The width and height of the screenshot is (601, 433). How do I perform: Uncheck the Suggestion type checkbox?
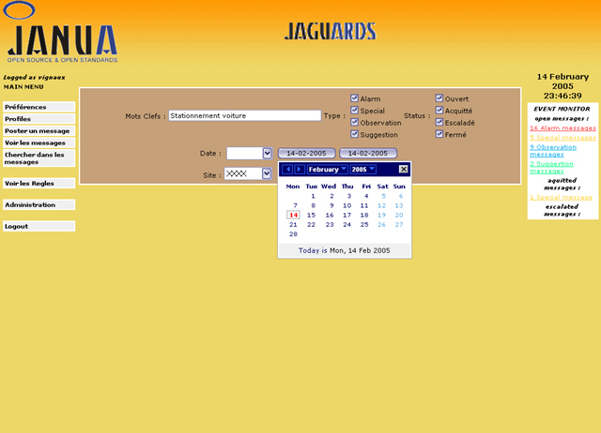(354, 134)
